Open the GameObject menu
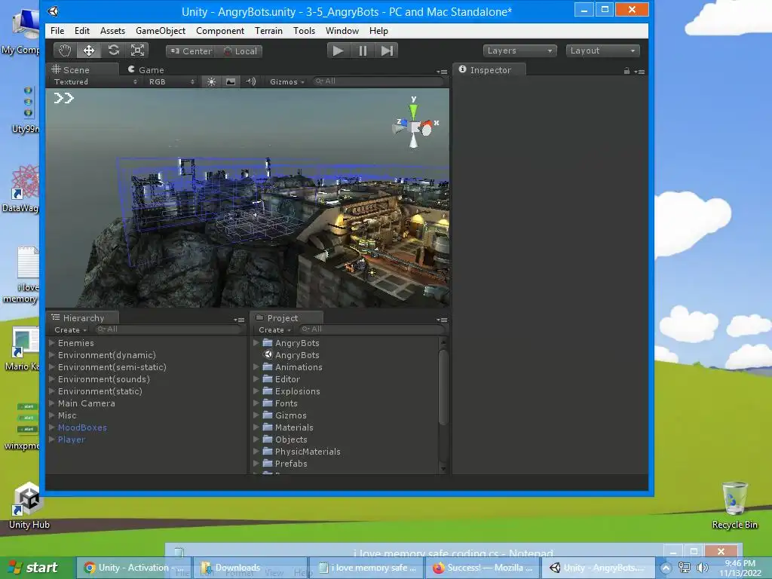 (161, 30)
